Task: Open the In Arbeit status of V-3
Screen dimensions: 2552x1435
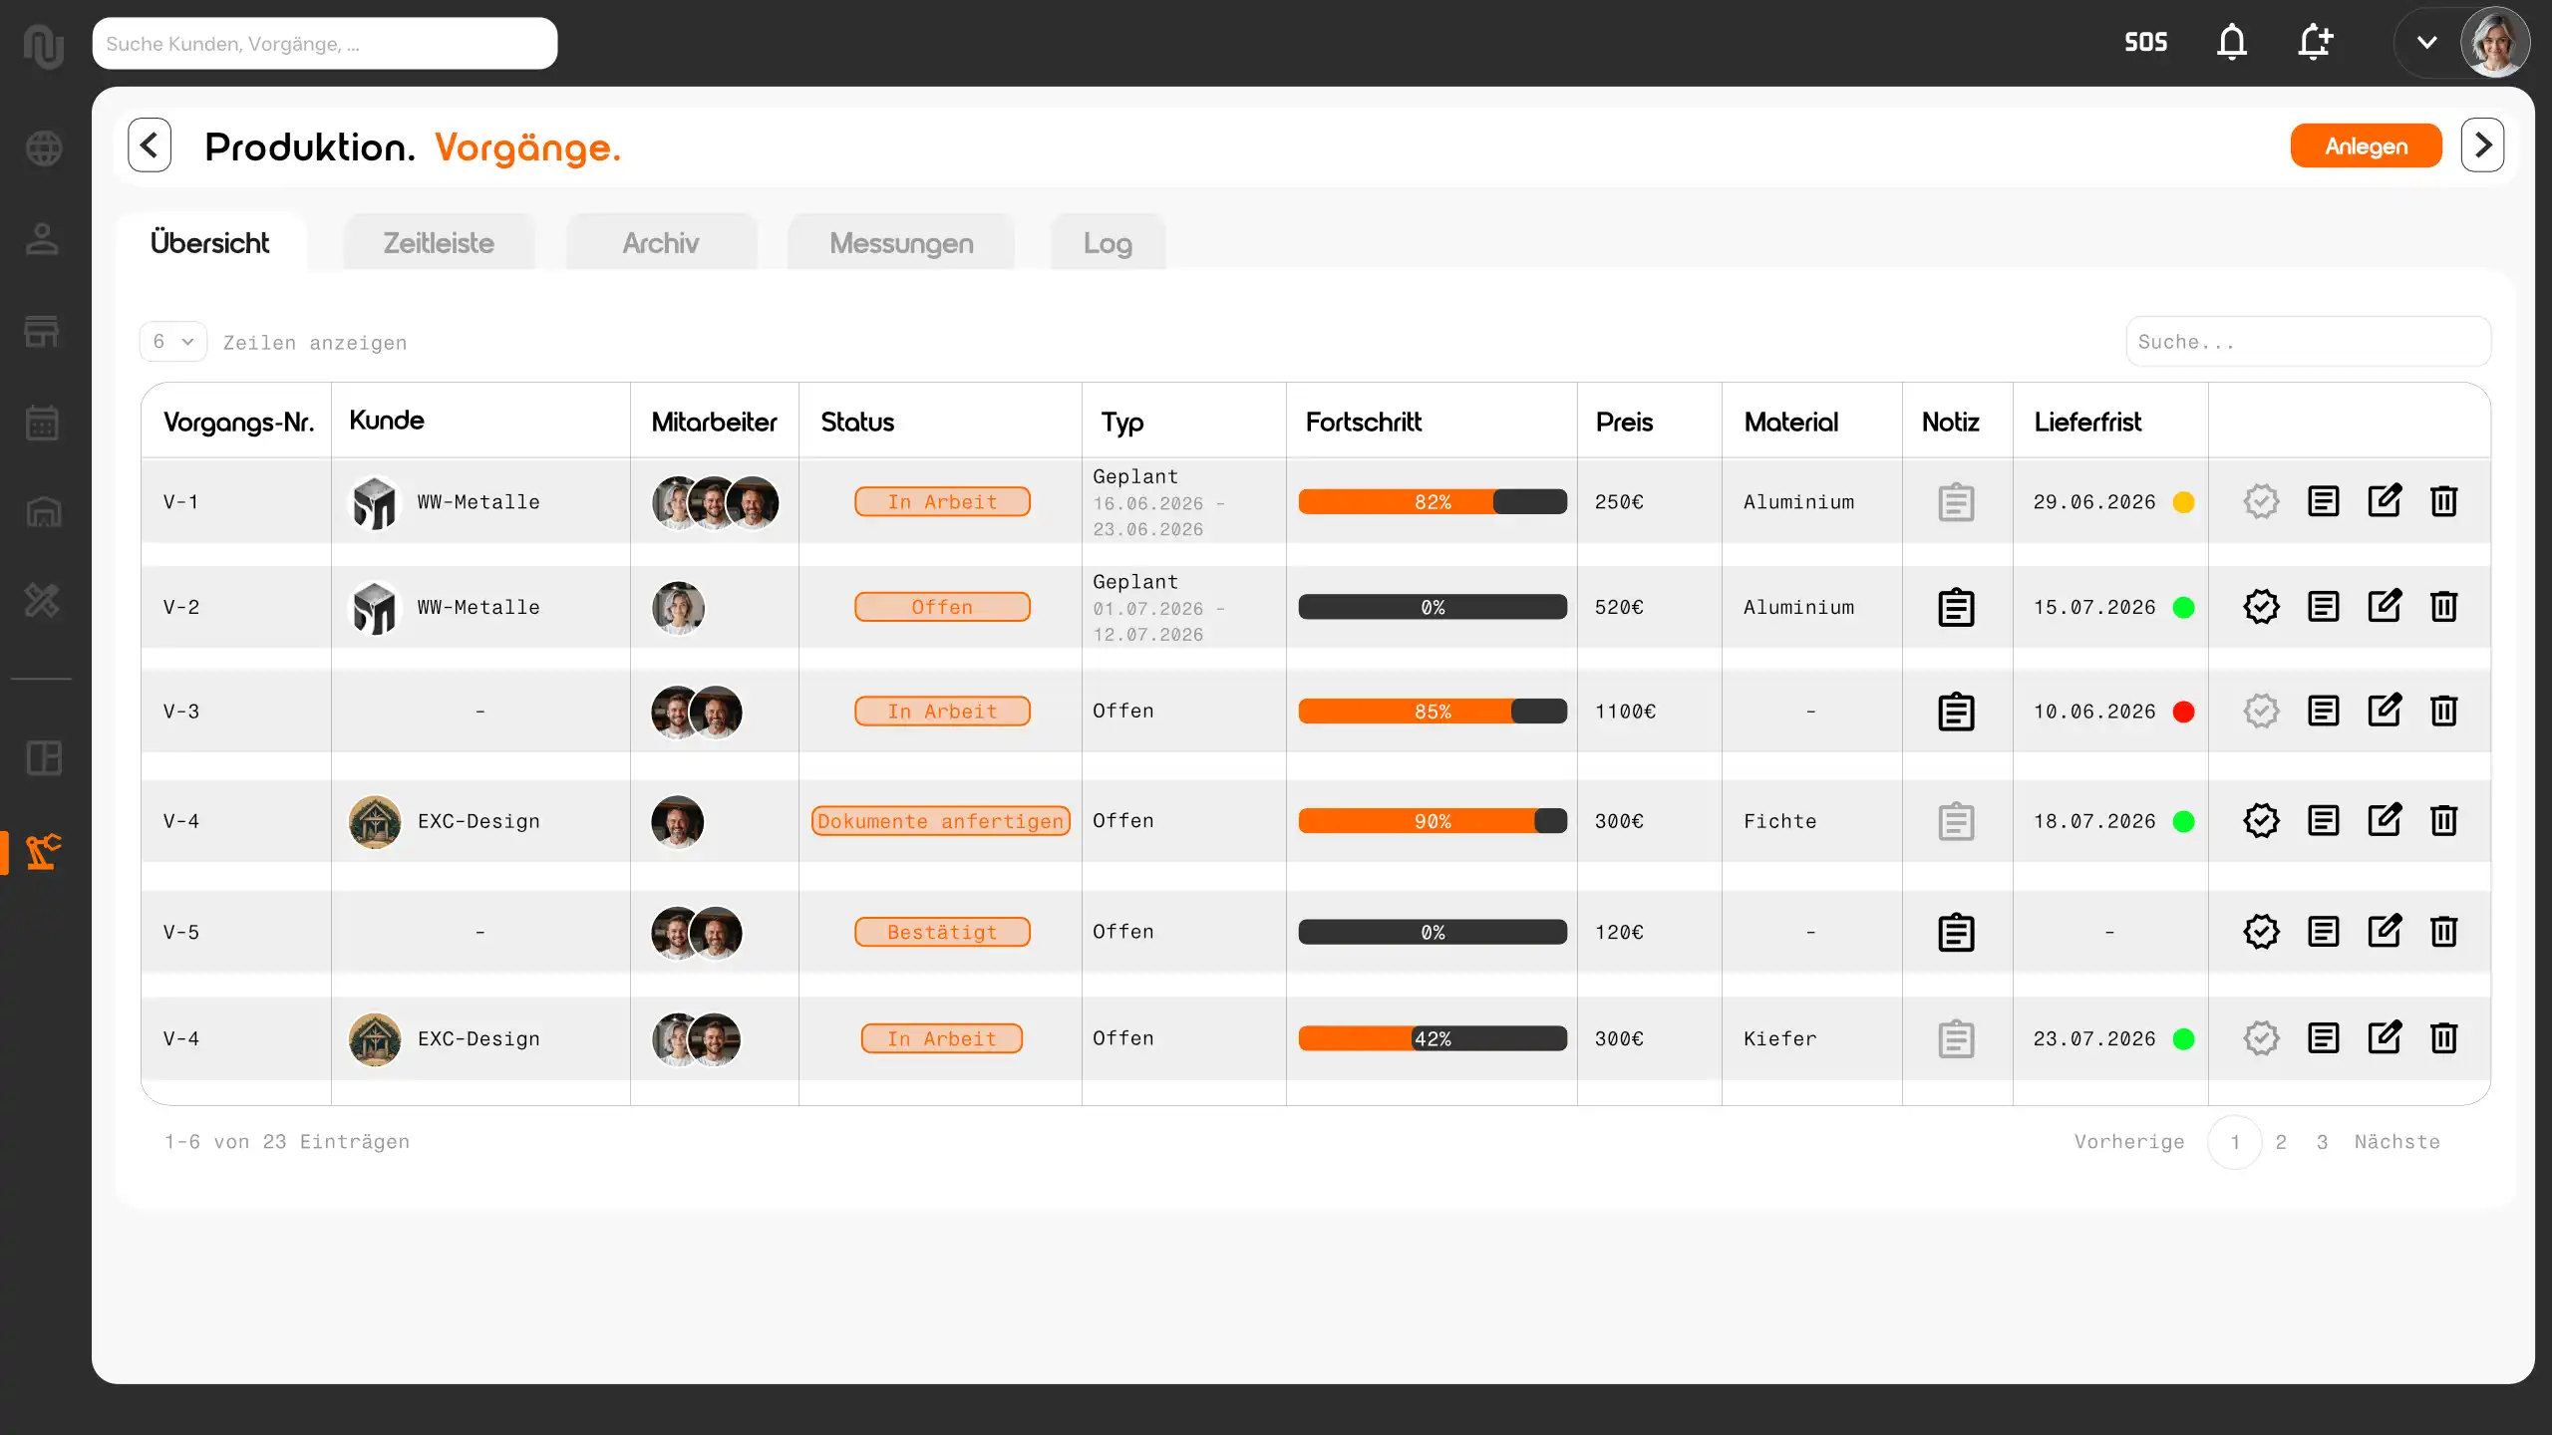Action: coord(942,712)
